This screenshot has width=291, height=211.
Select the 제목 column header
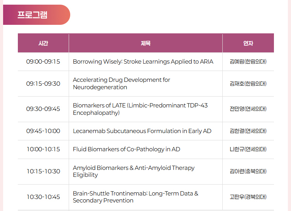pos(145,43)
